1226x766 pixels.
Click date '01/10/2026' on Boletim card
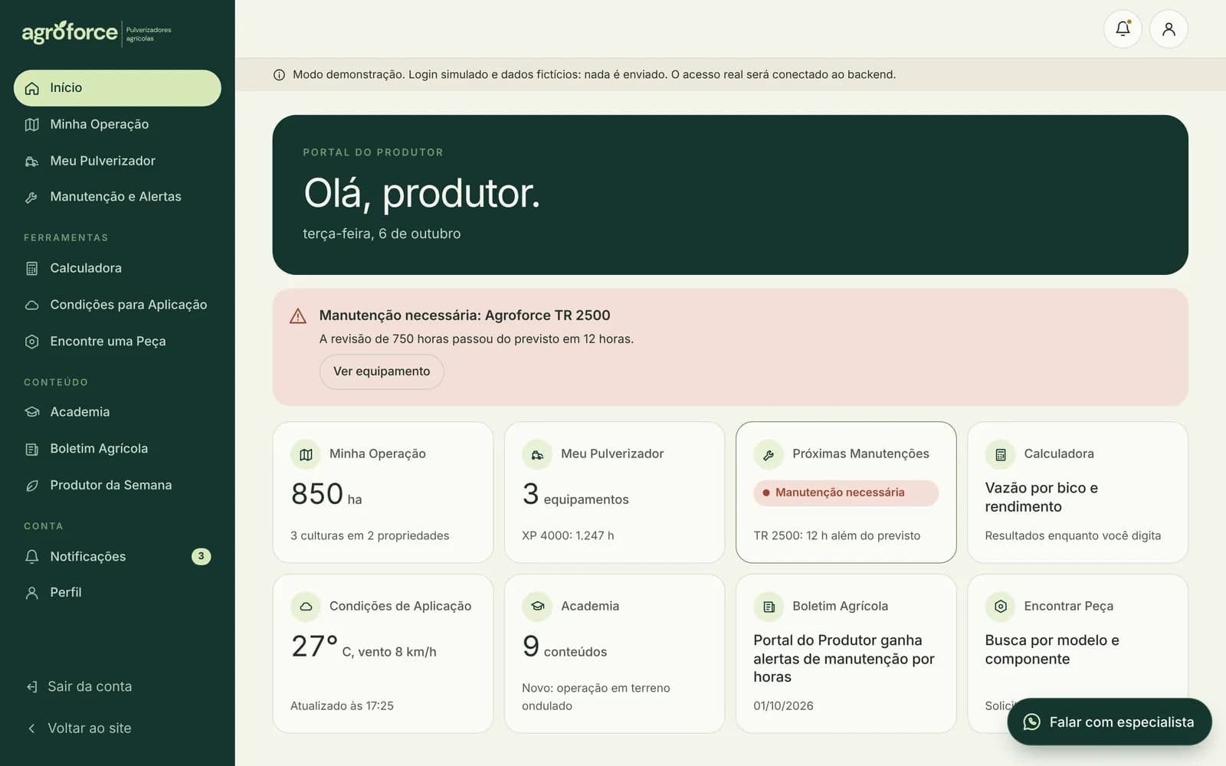tap(783, 706)
